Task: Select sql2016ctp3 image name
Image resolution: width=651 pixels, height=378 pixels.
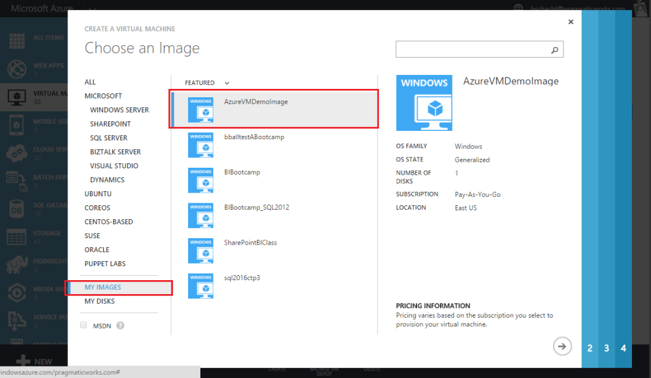Action: (x=242, y=278)
